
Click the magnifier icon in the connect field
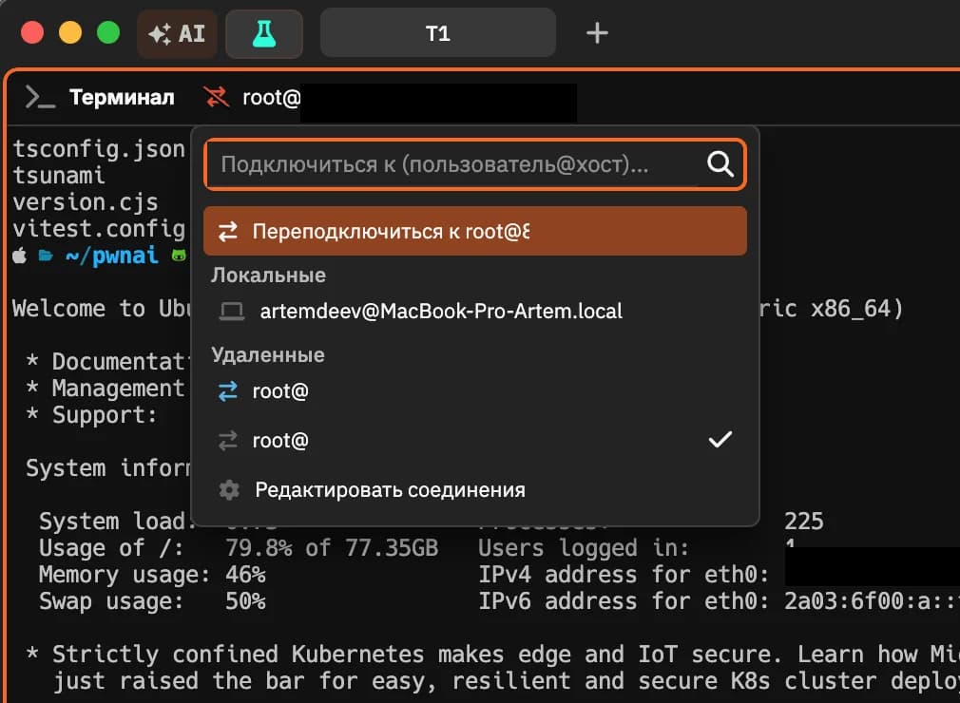tap(720, 164)
